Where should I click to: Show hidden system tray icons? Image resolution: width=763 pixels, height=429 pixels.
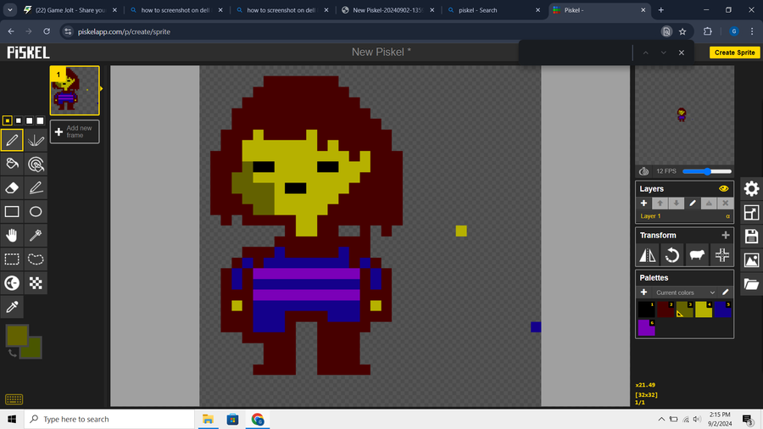(x=661, y=420)
